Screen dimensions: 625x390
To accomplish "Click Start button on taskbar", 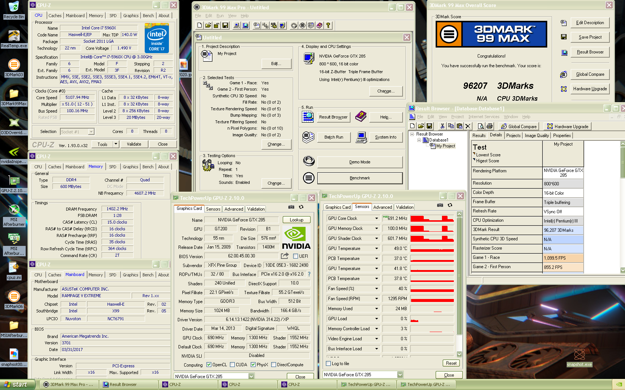I will 17,384.
